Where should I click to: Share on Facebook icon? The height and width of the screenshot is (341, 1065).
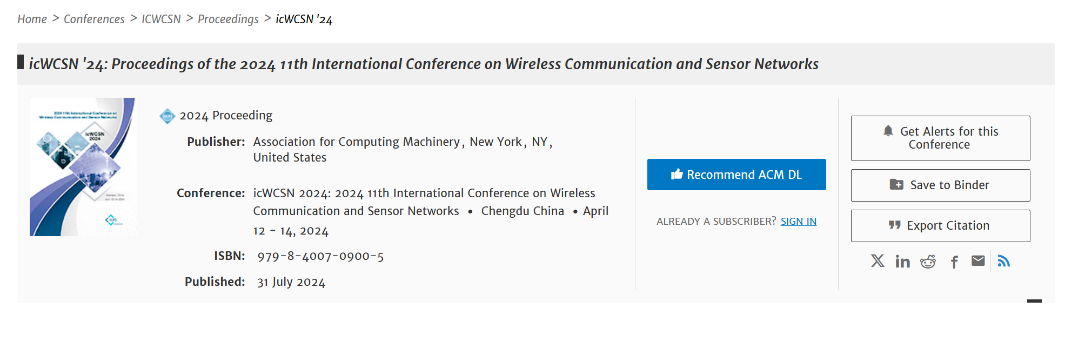pos(954,262)
